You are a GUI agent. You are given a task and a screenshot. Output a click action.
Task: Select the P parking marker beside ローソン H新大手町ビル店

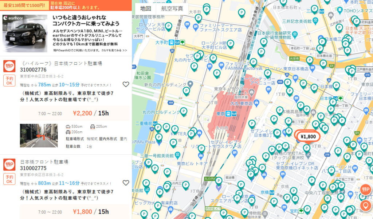pyautogui.click(x=230, y=44)
